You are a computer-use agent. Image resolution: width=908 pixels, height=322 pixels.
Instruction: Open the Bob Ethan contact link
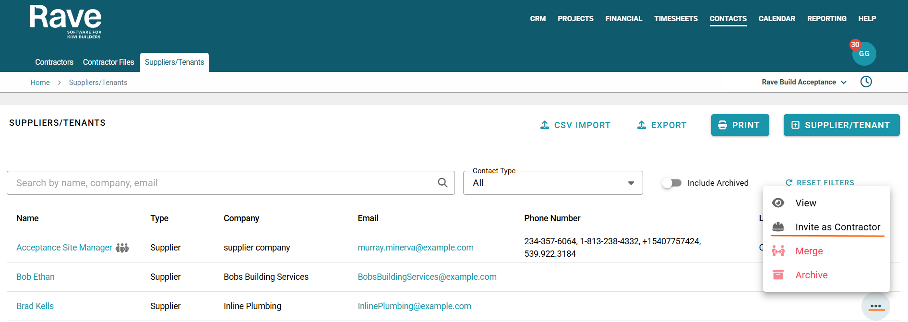click(x=36, y=277)
